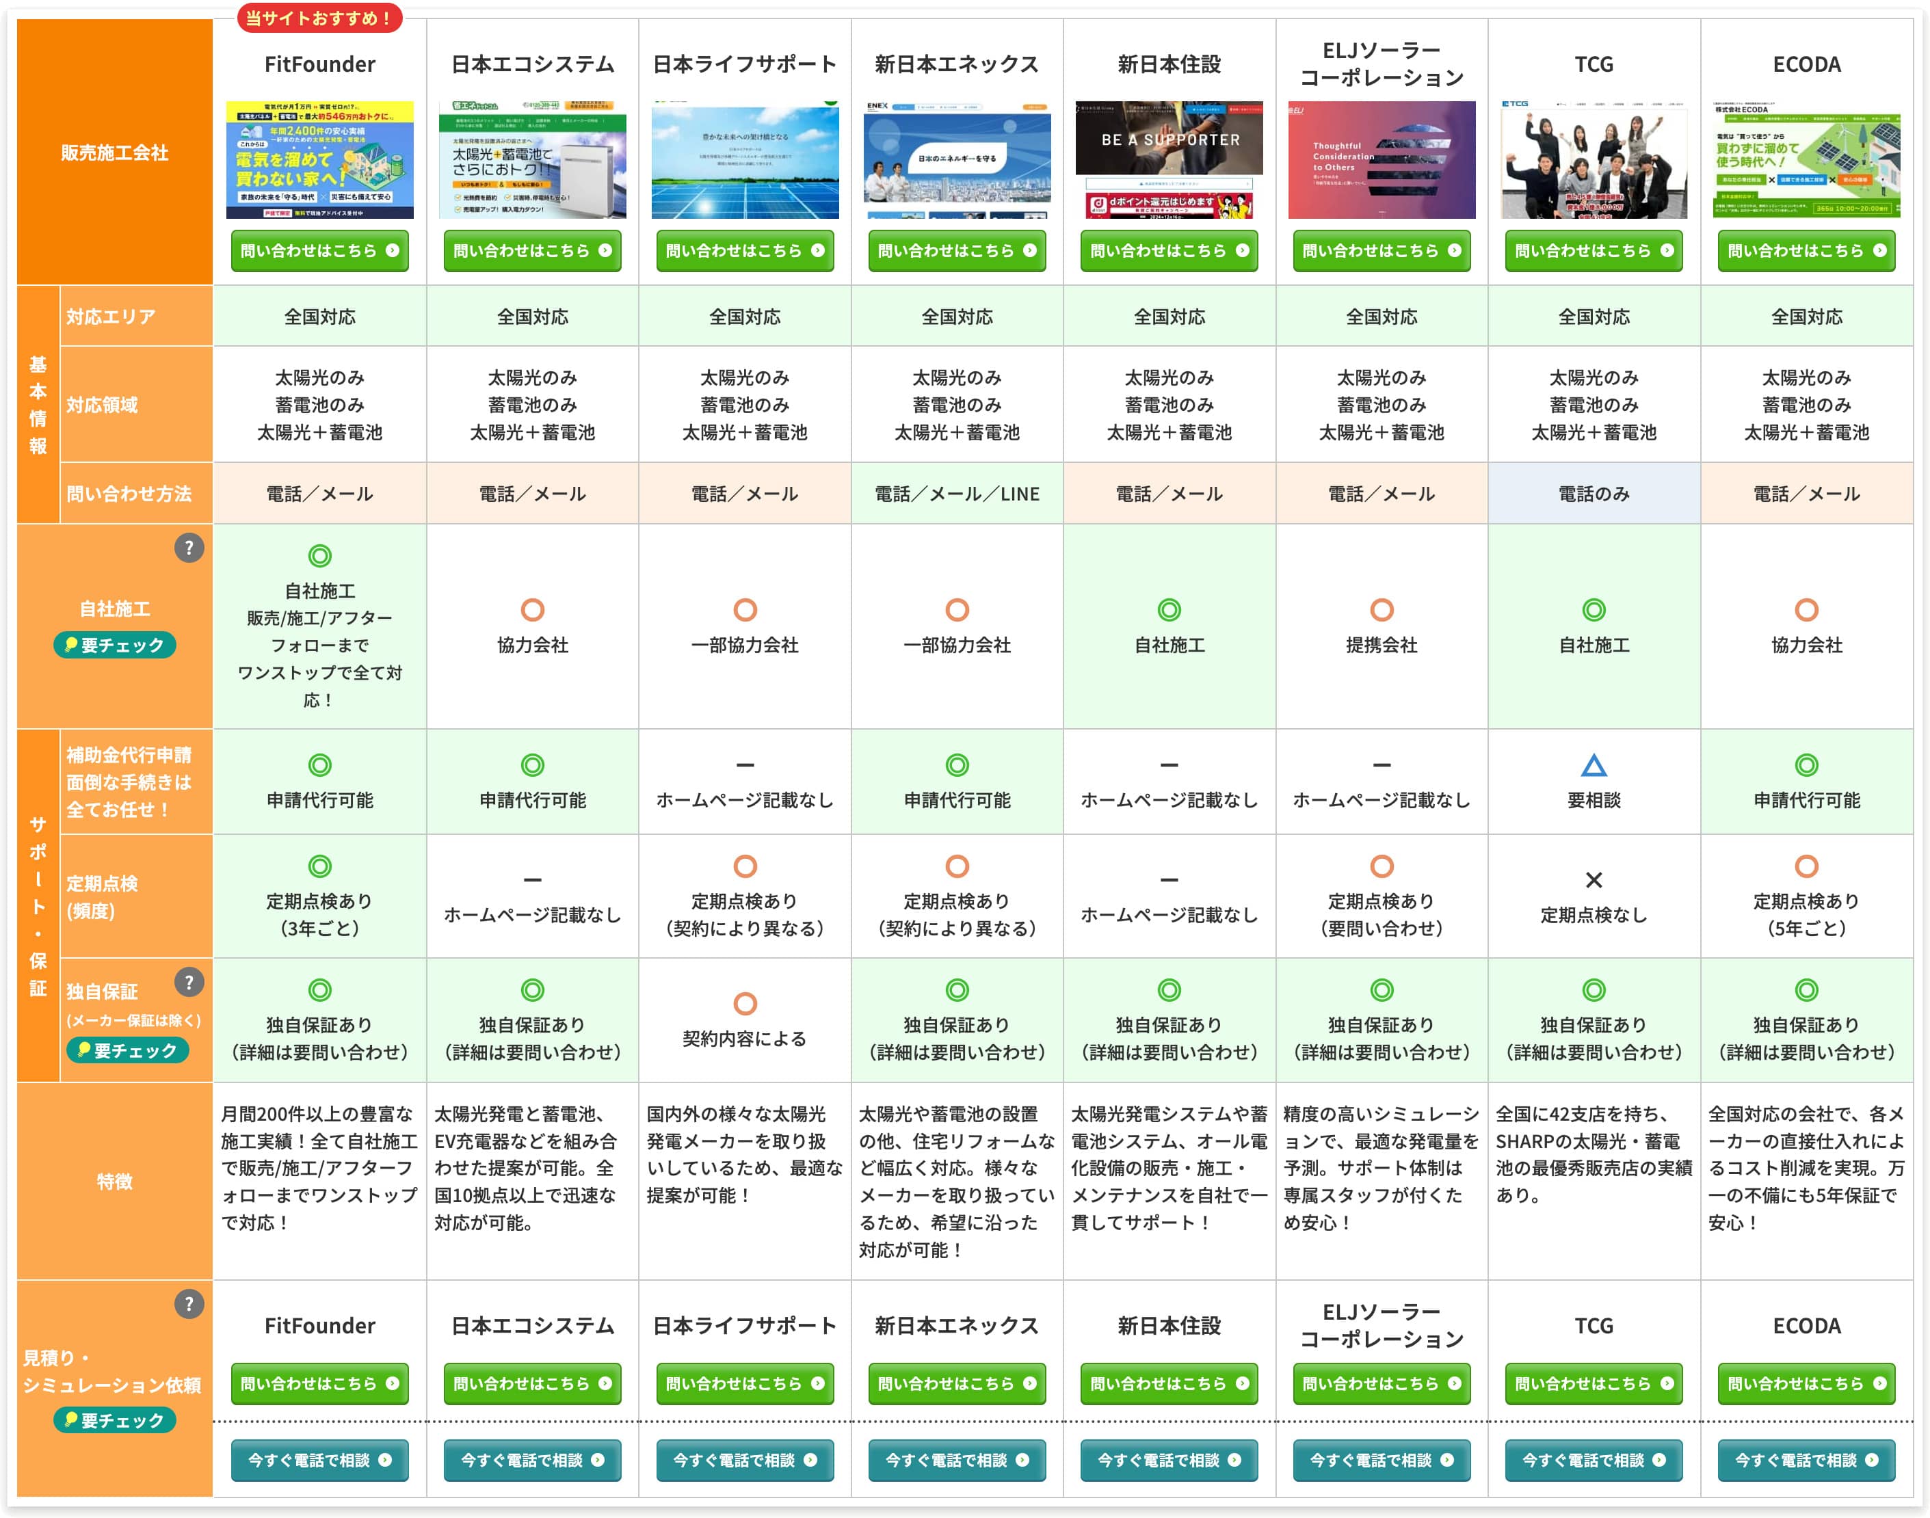Screen dimensions: 1930x1518
Task: Click 新日本住設 company name in bottom row
Action: click(x=1169, y=1325)
